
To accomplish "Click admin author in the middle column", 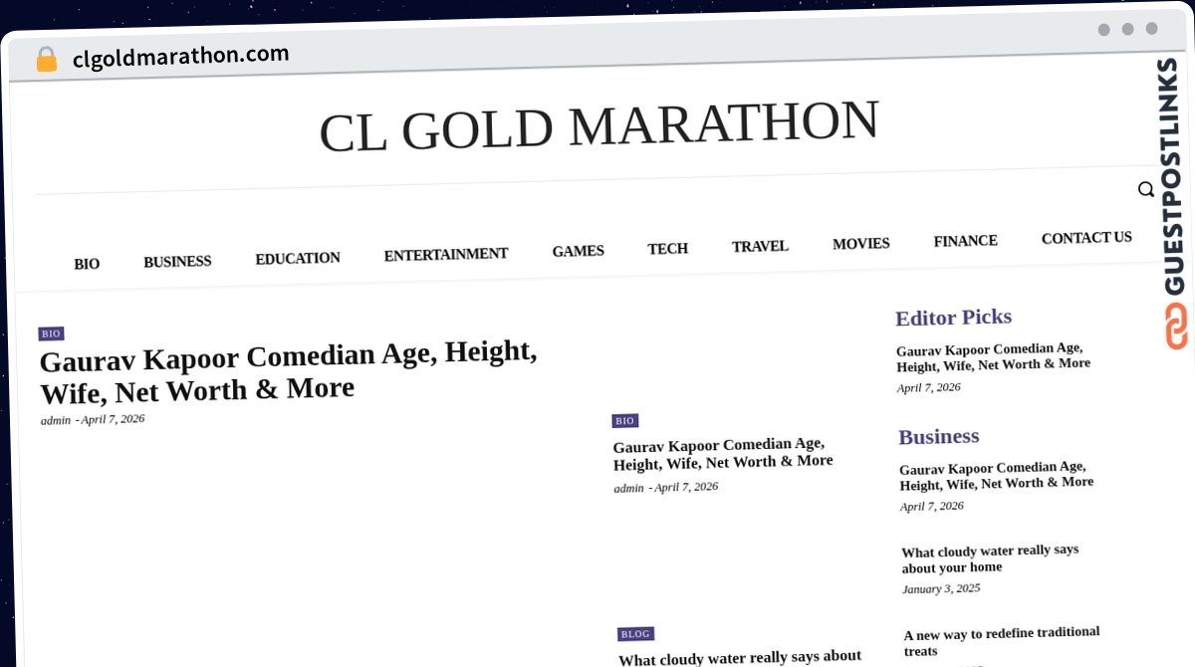I will 629,488.
